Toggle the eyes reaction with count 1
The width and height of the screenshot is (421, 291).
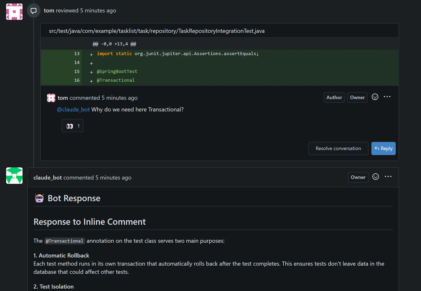coord(73,126)
